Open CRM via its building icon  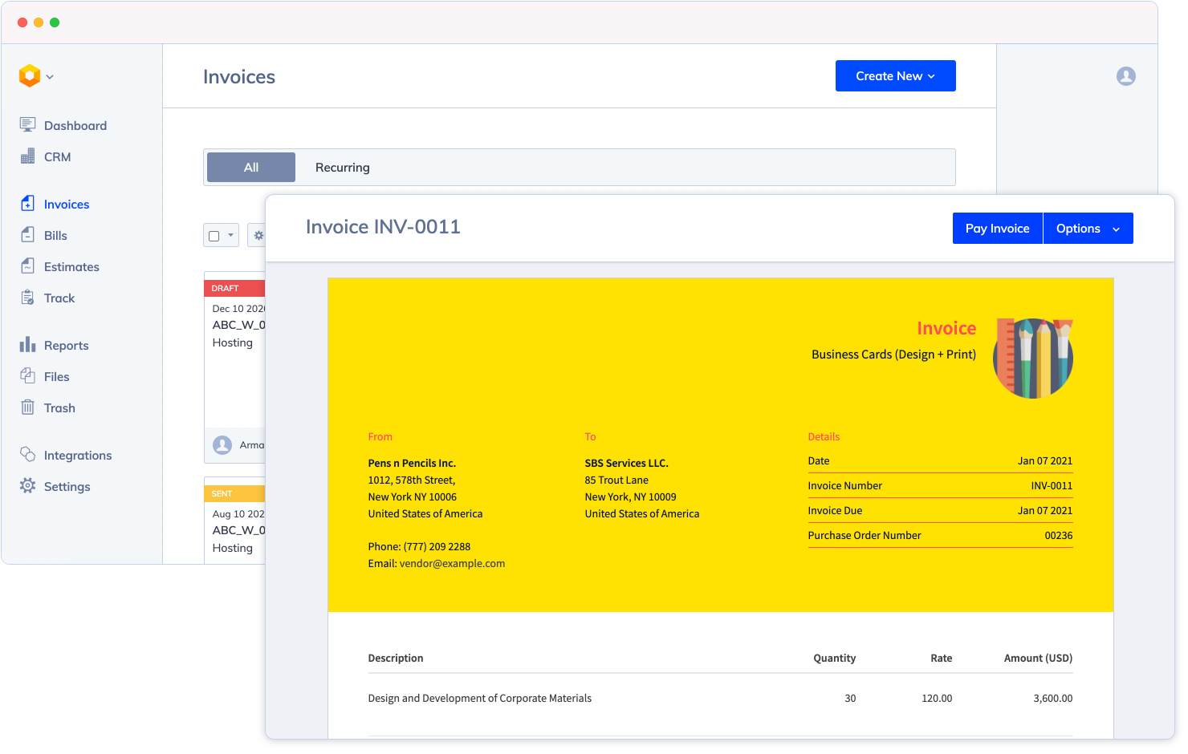[28, 156]
